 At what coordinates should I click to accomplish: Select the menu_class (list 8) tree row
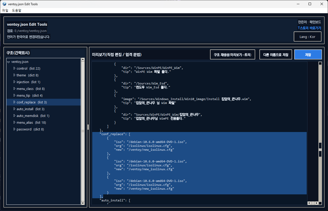pos(43,89)
